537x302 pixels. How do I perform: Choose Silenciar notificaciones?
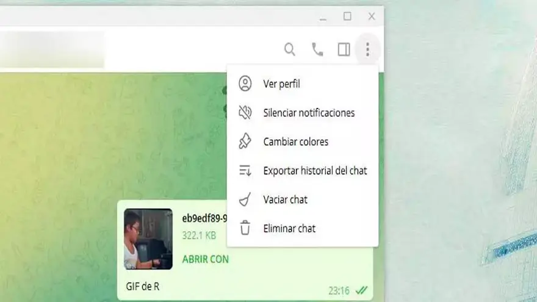[303, 113]
